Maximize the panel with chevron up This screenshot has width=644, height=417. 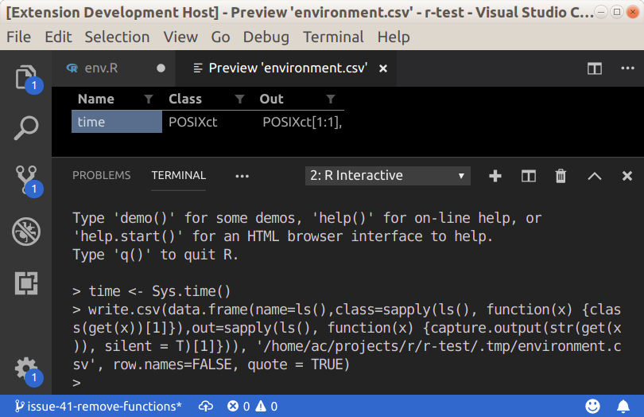tap(594, 176)
